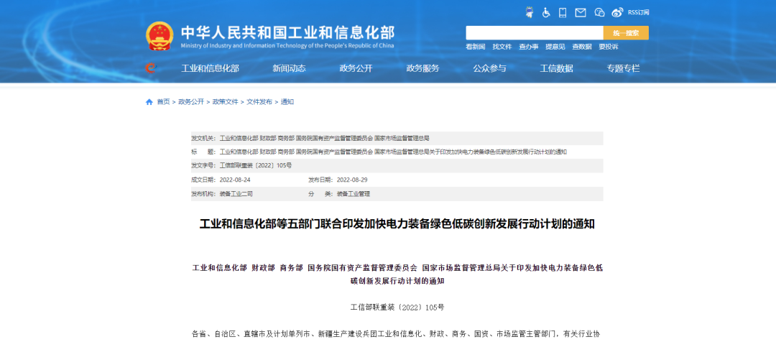This screenshot has height=342, width=776.
Task: Select 专题专栏 in navigation bar
Action: [623, 68]
